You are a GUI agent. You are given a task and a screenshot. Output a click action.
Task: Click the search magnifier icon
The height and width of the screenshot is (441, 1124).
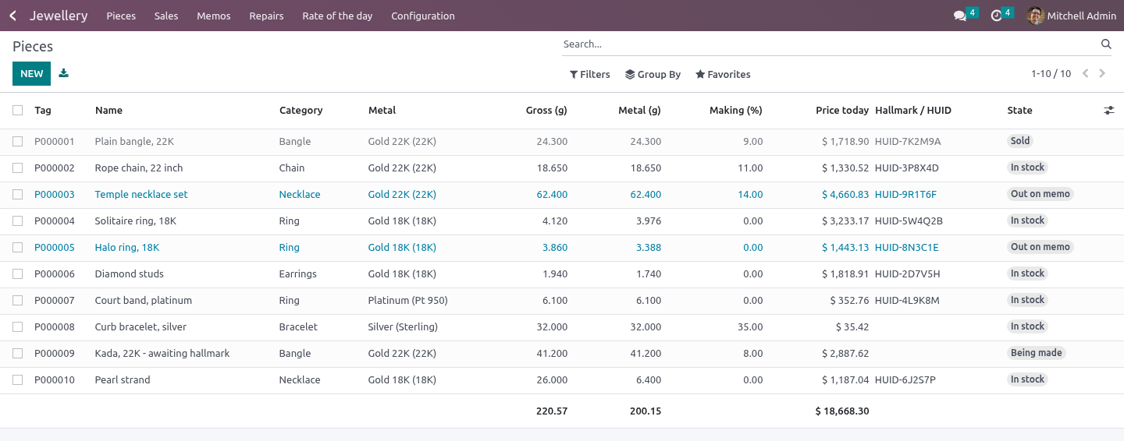pyautogui.click(x=1106, y=44)
